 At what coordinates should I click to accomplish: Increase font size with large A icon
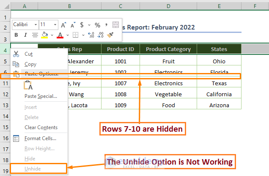[63, 25]
